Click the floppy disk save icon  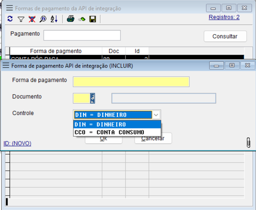pyautogui.click(x=93, y=19)
